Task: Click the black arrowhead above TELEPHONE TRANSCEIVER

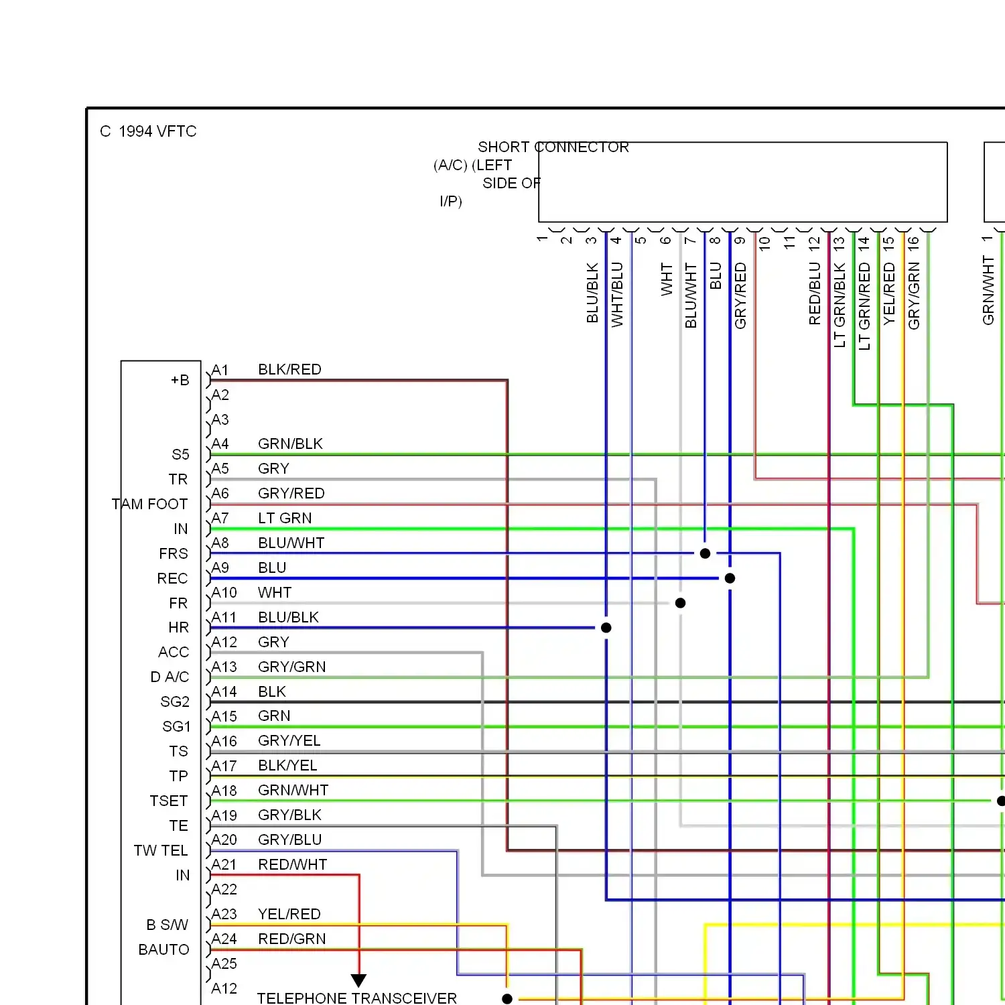Action: tap(358, 981)
